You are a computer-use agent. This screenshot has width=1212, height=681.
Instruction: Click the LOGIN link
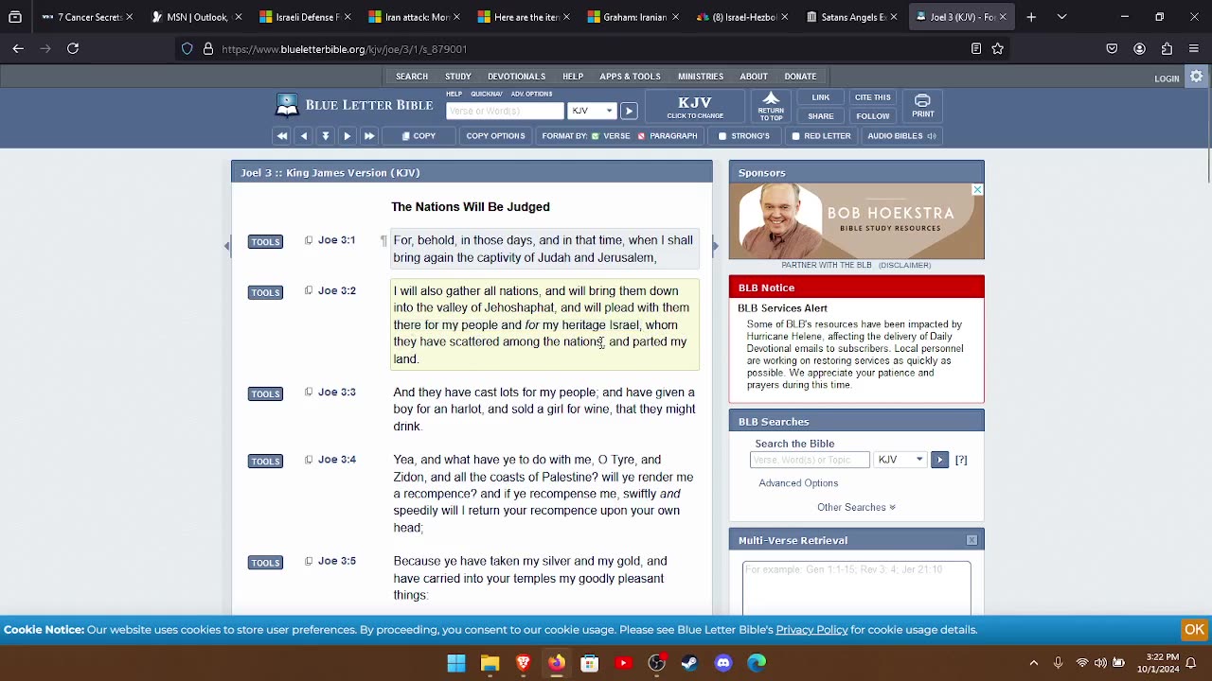tap(1167, 79)
